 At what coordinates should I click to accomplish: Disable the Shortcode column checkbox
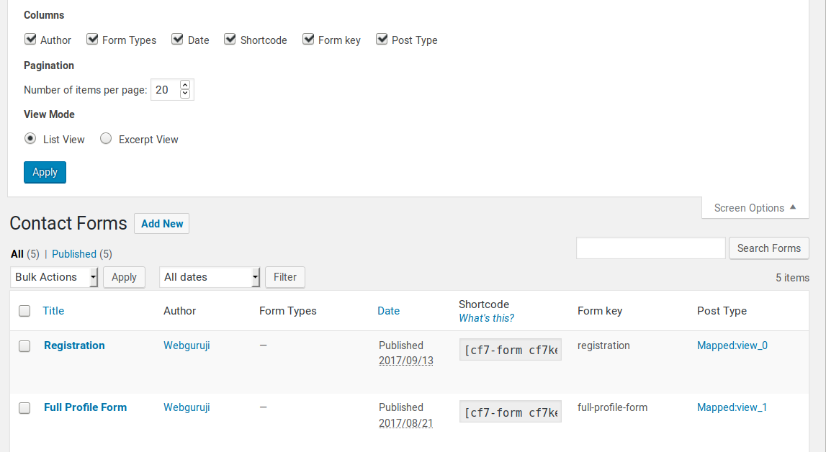230,40
